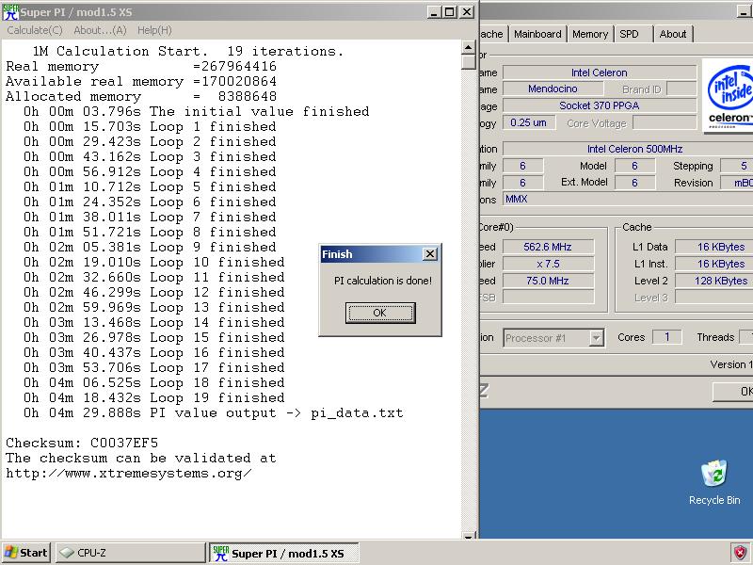Switch to CPU-Z About tab
This screenshot has width=753, height=565.
[672, 34]
